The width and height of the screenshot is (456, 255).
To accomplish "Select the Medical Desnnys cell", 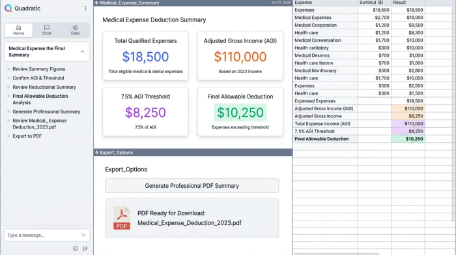I will (x=325, y=55).
